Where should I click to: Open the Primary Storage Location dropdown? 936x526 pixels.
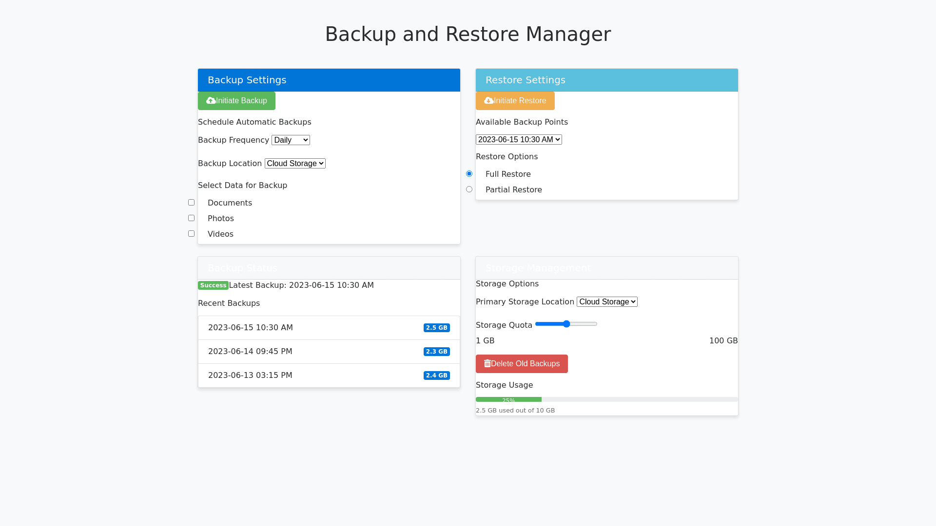pos(607,302)
